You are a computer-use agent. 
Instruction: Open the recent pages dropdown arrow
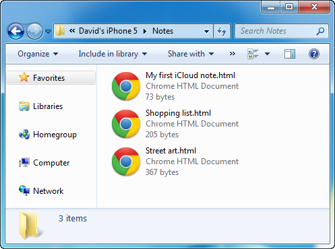click(49, 32)
